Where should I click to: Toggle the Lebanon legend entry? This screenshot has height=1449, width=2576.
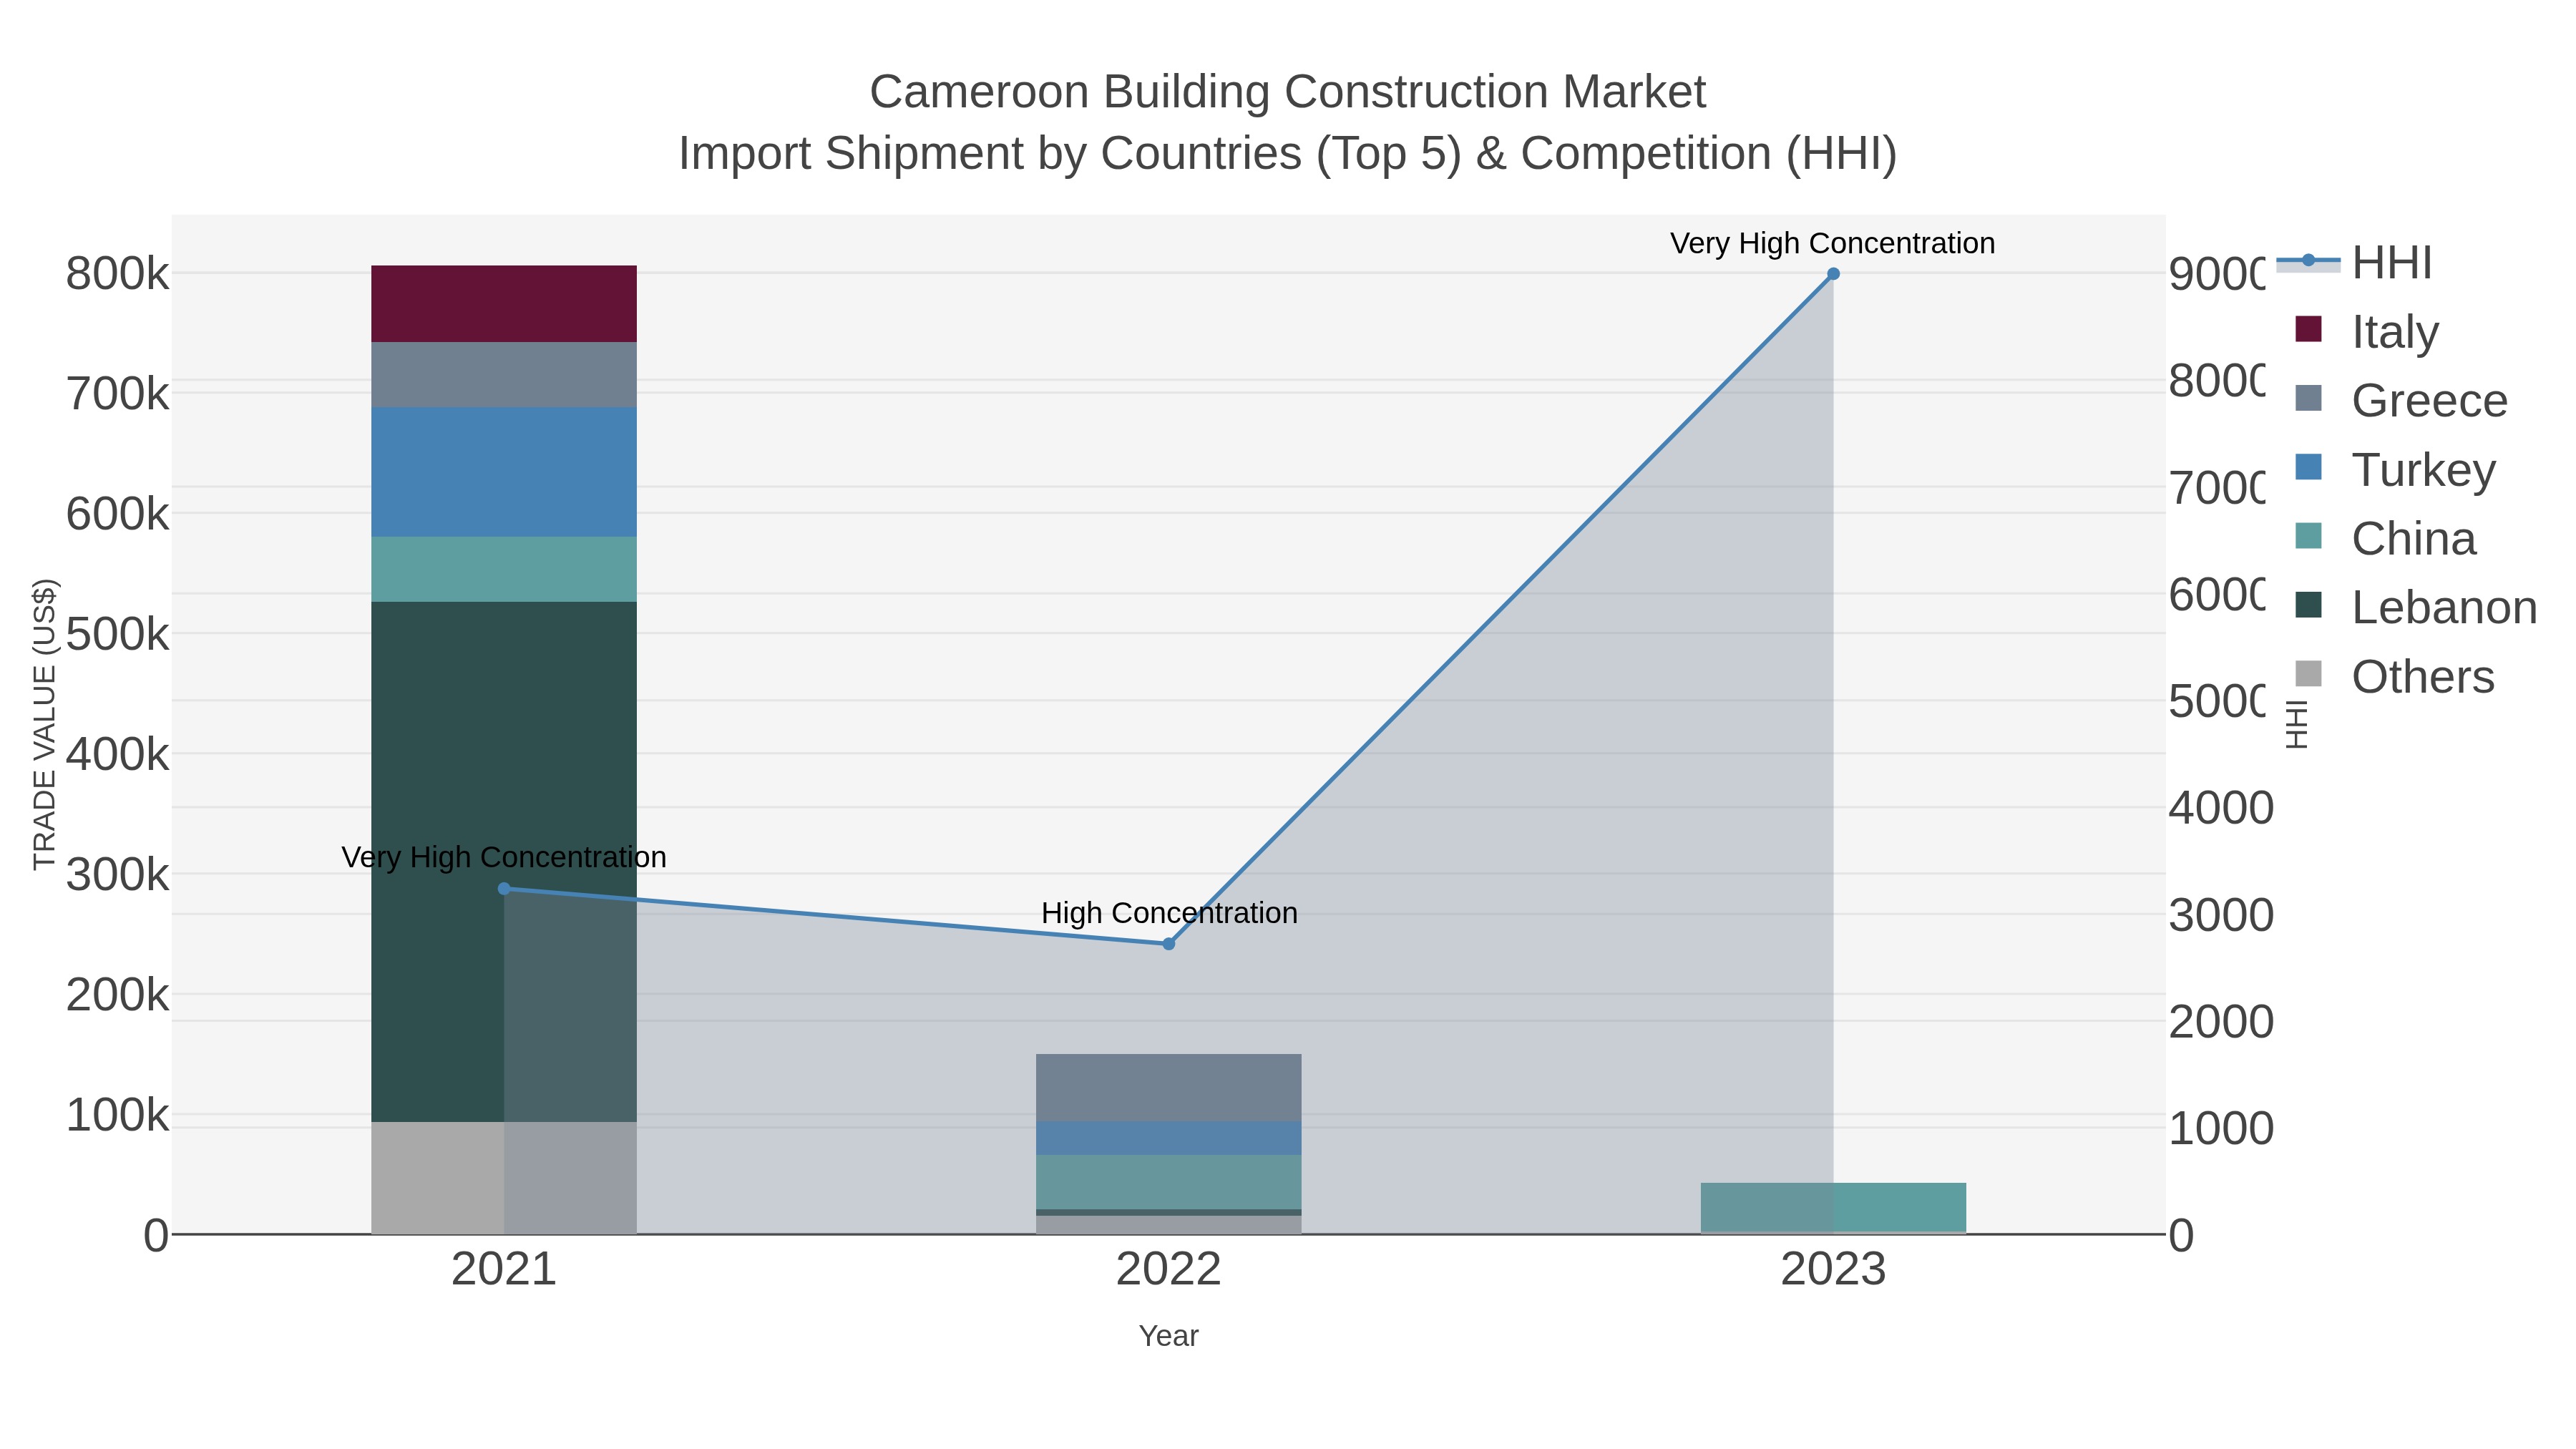[x=2415, y=607]
